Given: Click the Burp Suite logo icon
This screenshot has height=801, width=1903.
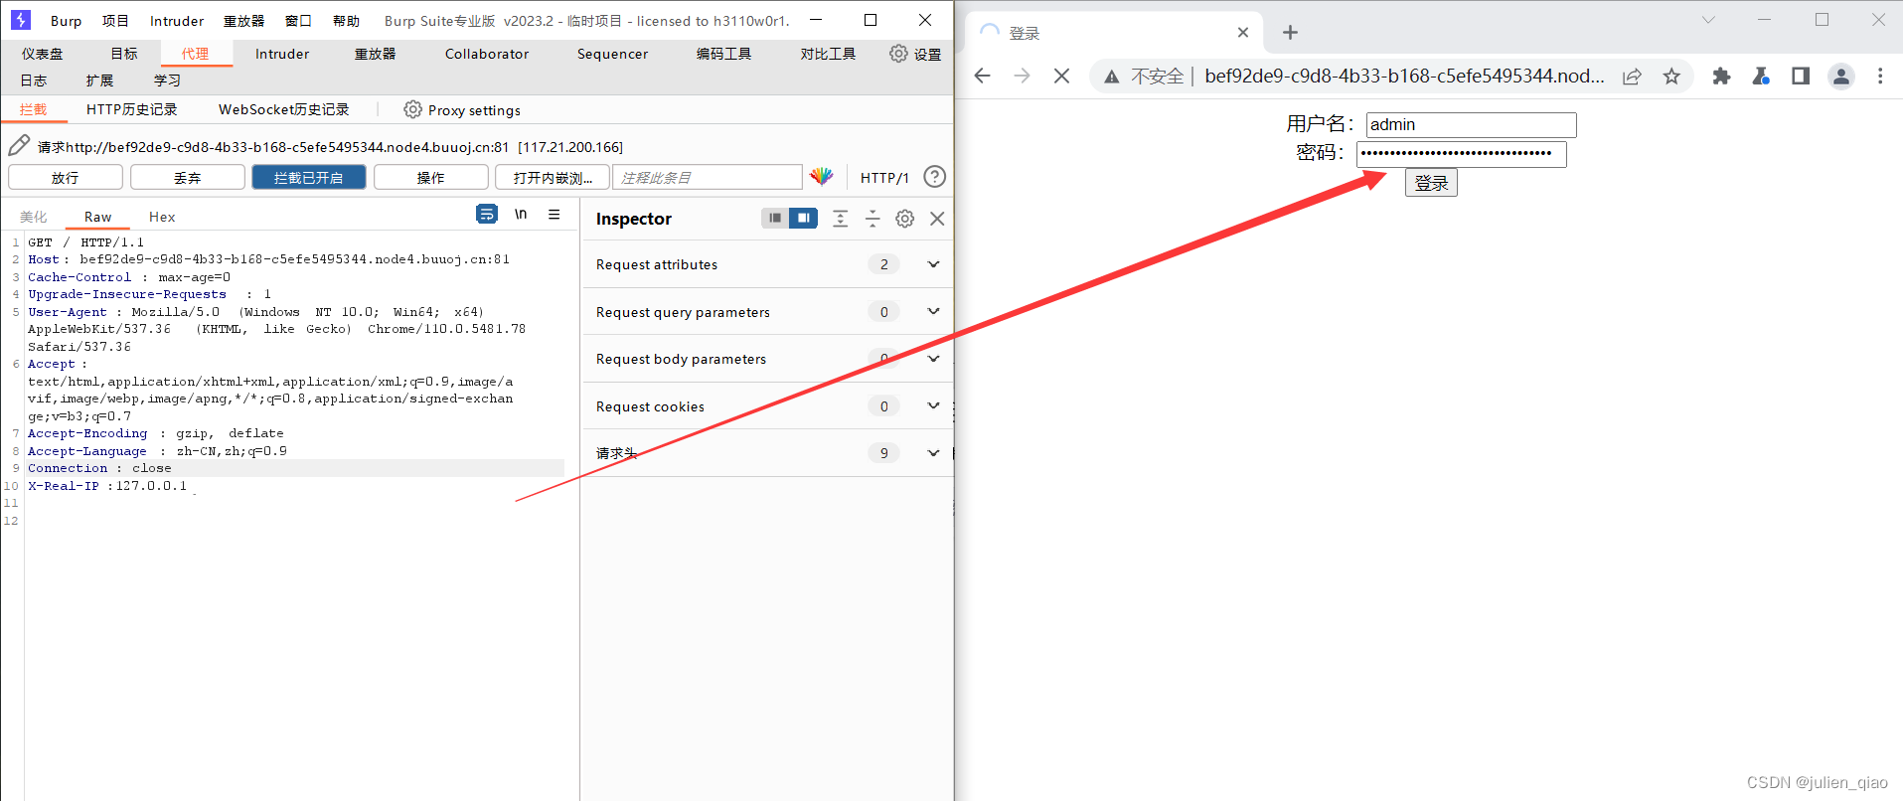Looking at the screenshot, I should pos(20,20).
